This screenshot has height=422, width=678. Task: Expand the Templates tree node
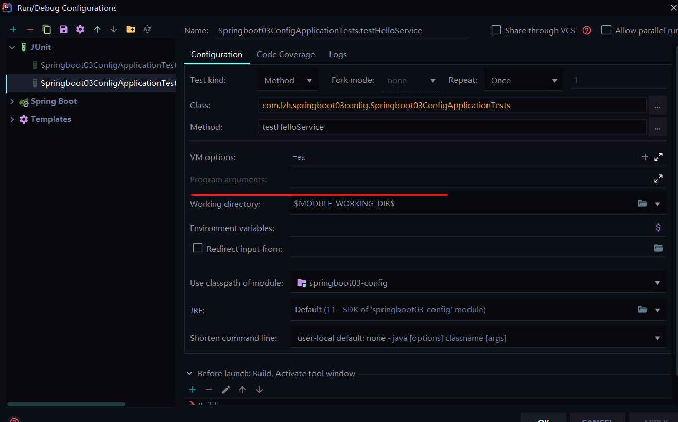pos(12,119)
